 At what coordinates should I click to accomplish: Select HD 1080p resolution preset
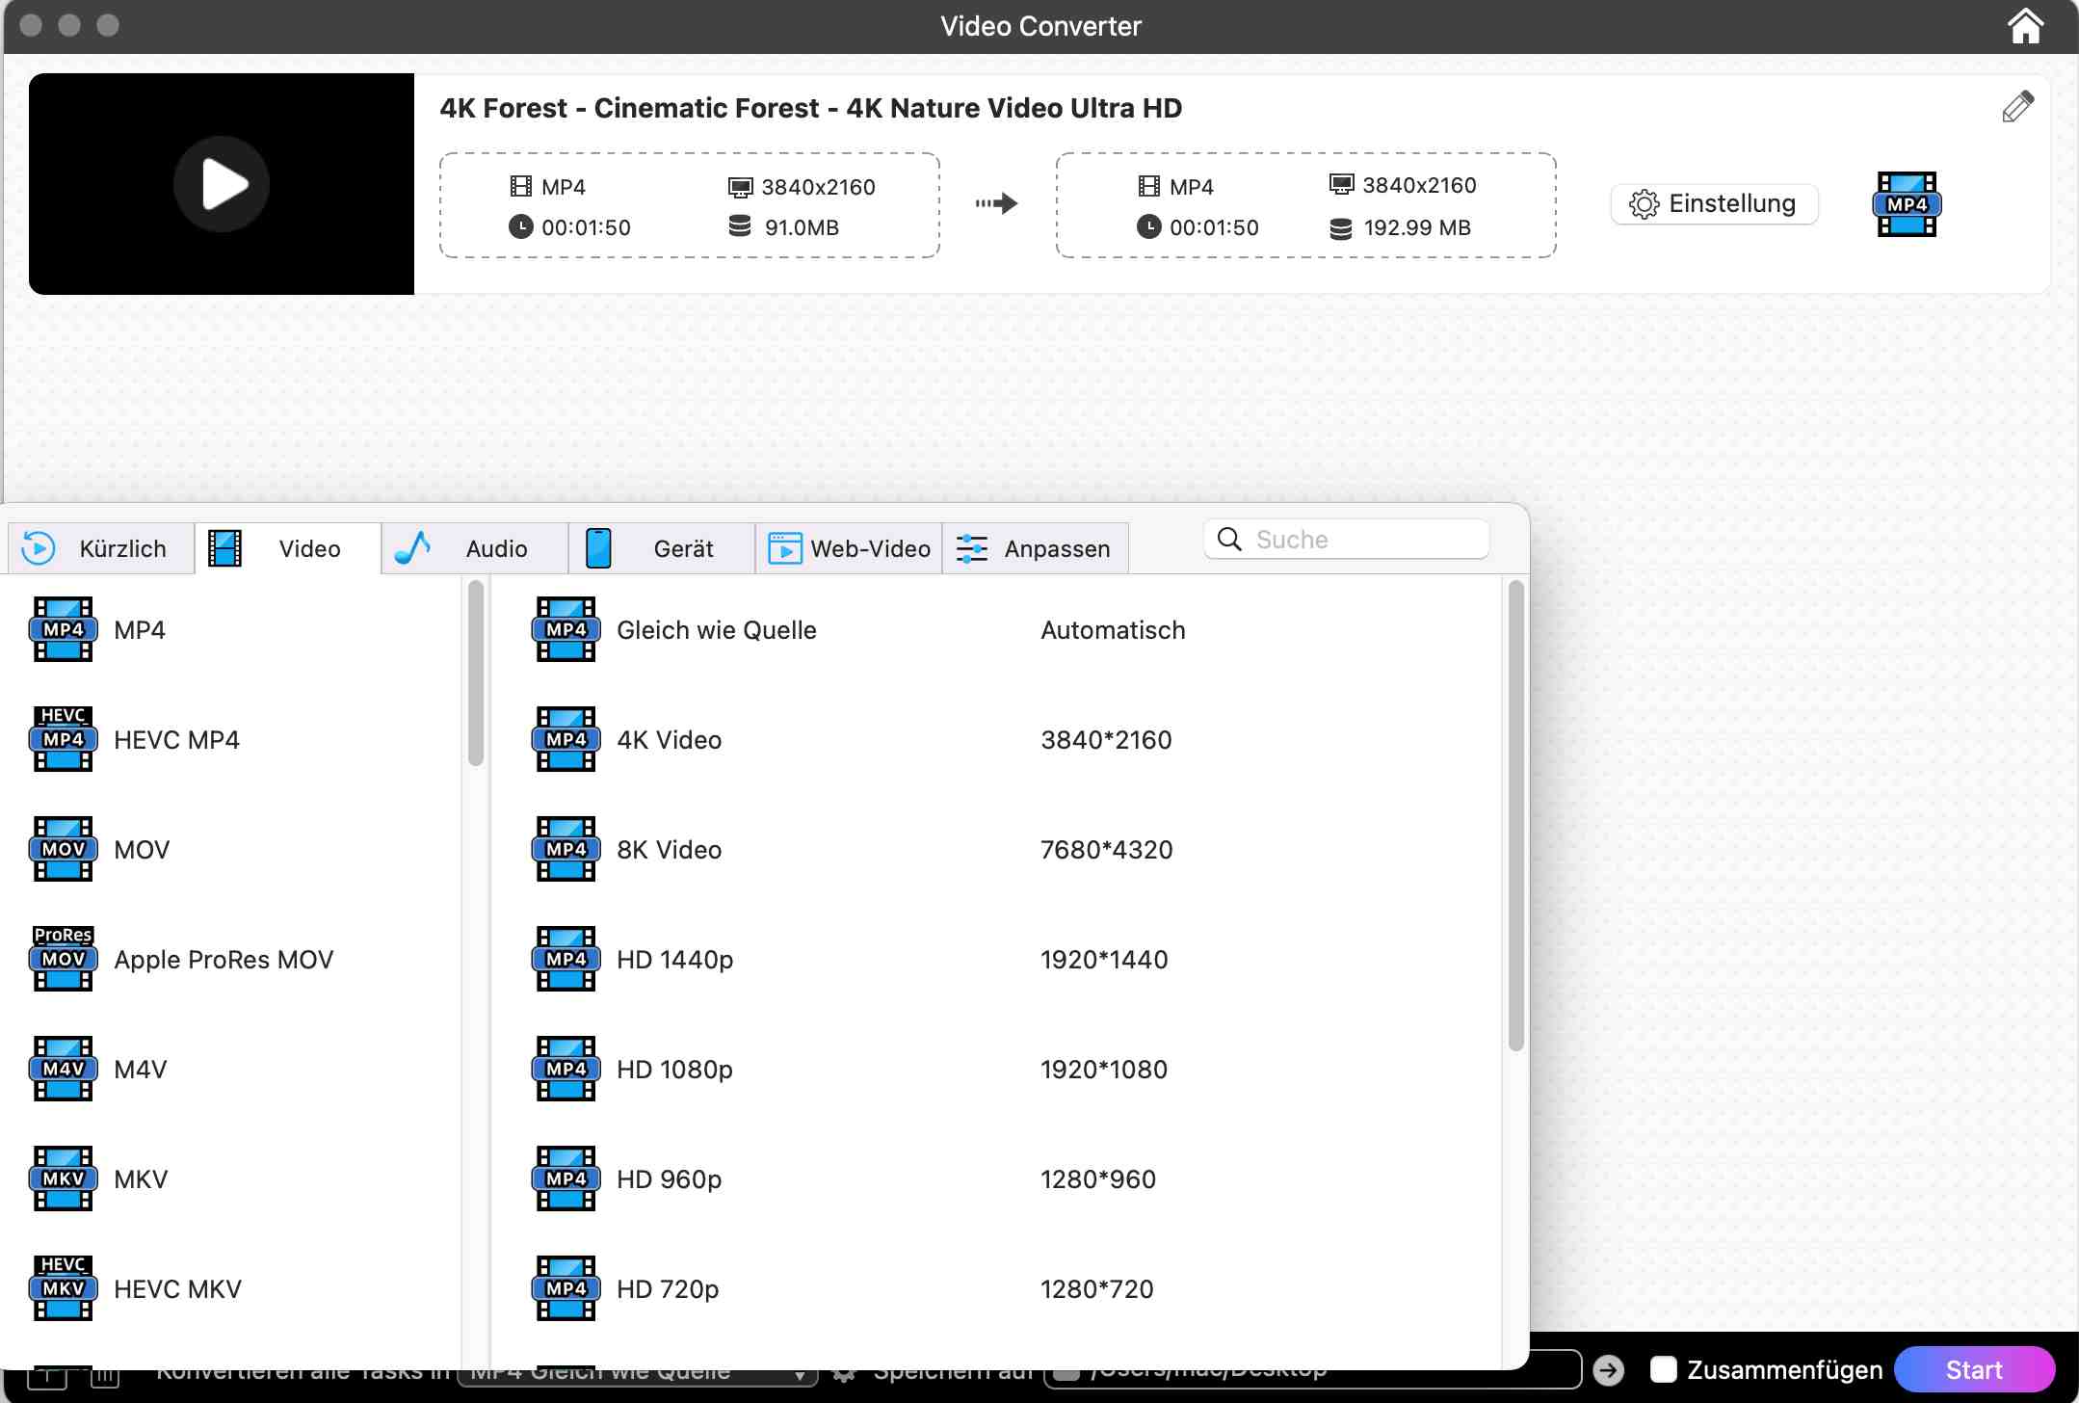674,1070
